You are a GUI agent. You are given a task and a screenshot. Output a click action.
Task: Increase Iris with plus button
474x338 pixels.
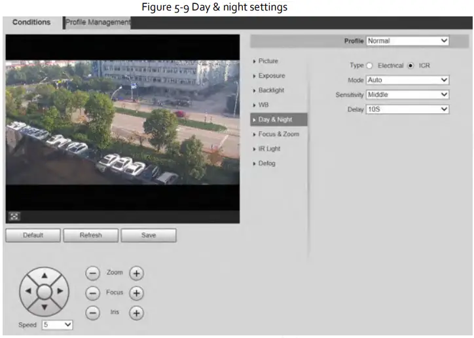136,313
